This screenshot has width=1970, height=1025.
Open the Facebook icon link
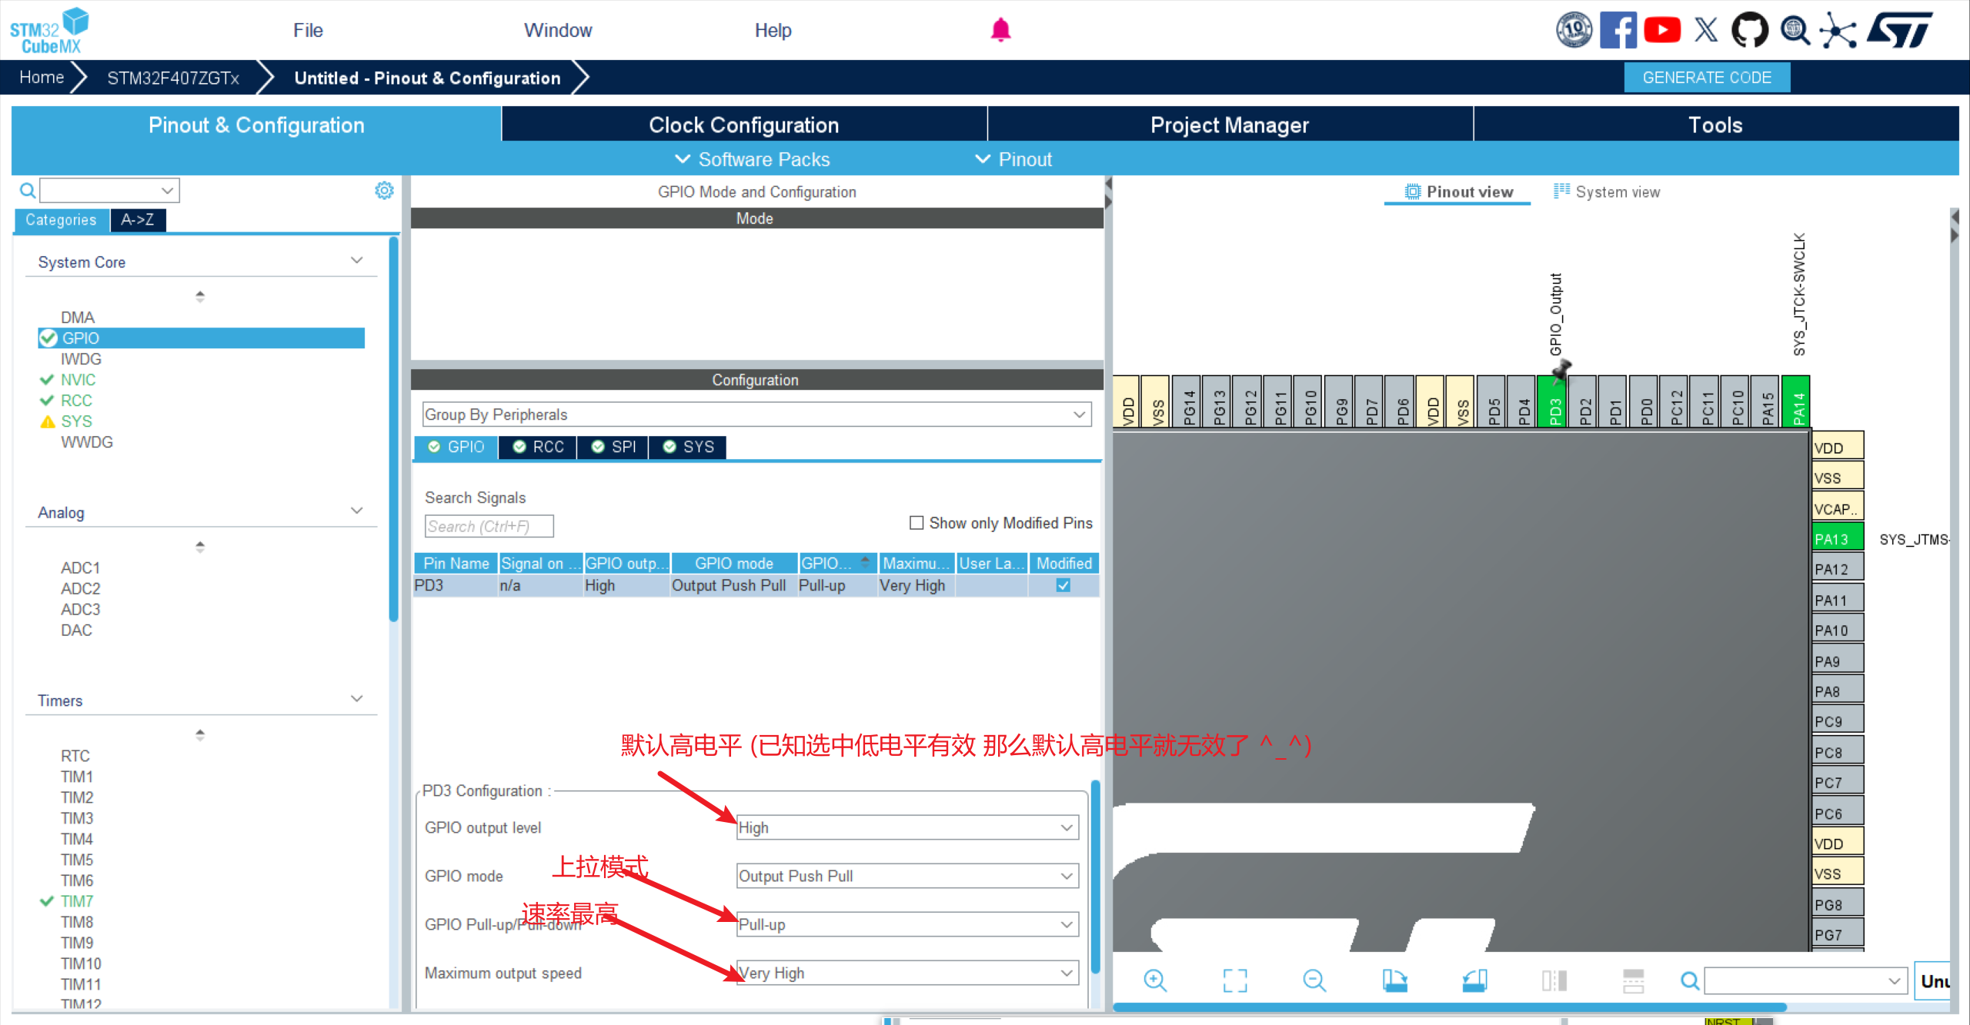1618,31
